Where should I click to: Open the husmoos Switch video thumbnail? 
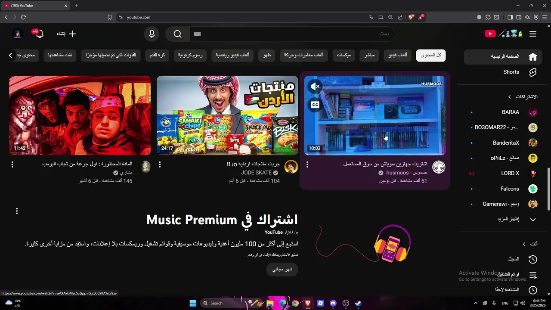click(x=375, y=115)
